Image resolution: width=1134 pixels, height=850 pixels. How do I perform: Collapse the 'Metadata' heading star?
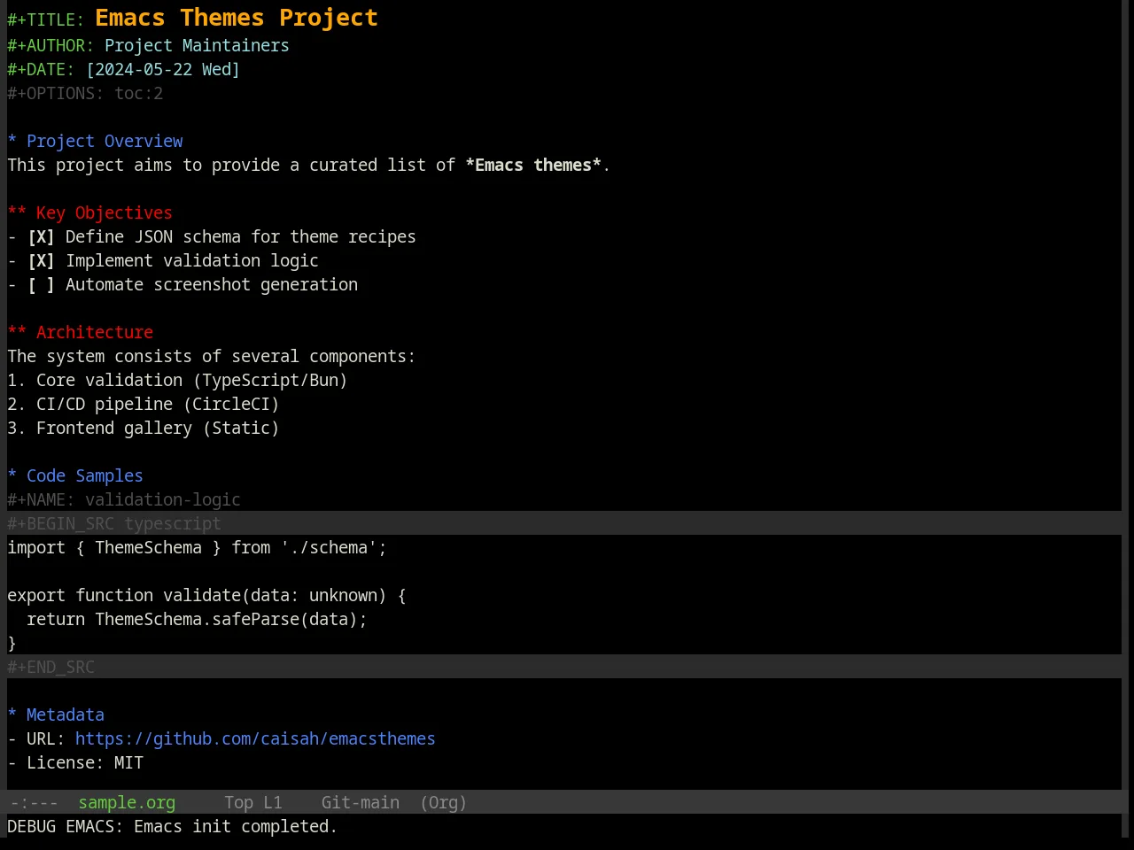pos(12,715)
